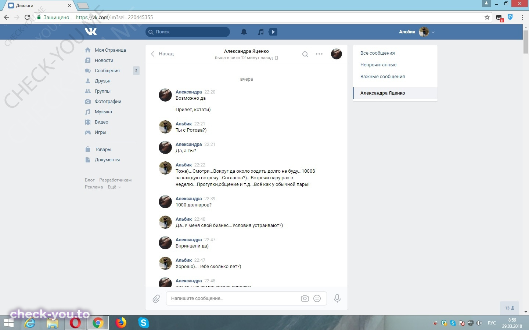This screenshot has height=330, width=529.
Task: Click the blue shield extension icon
Action: [x=510, y=17]
